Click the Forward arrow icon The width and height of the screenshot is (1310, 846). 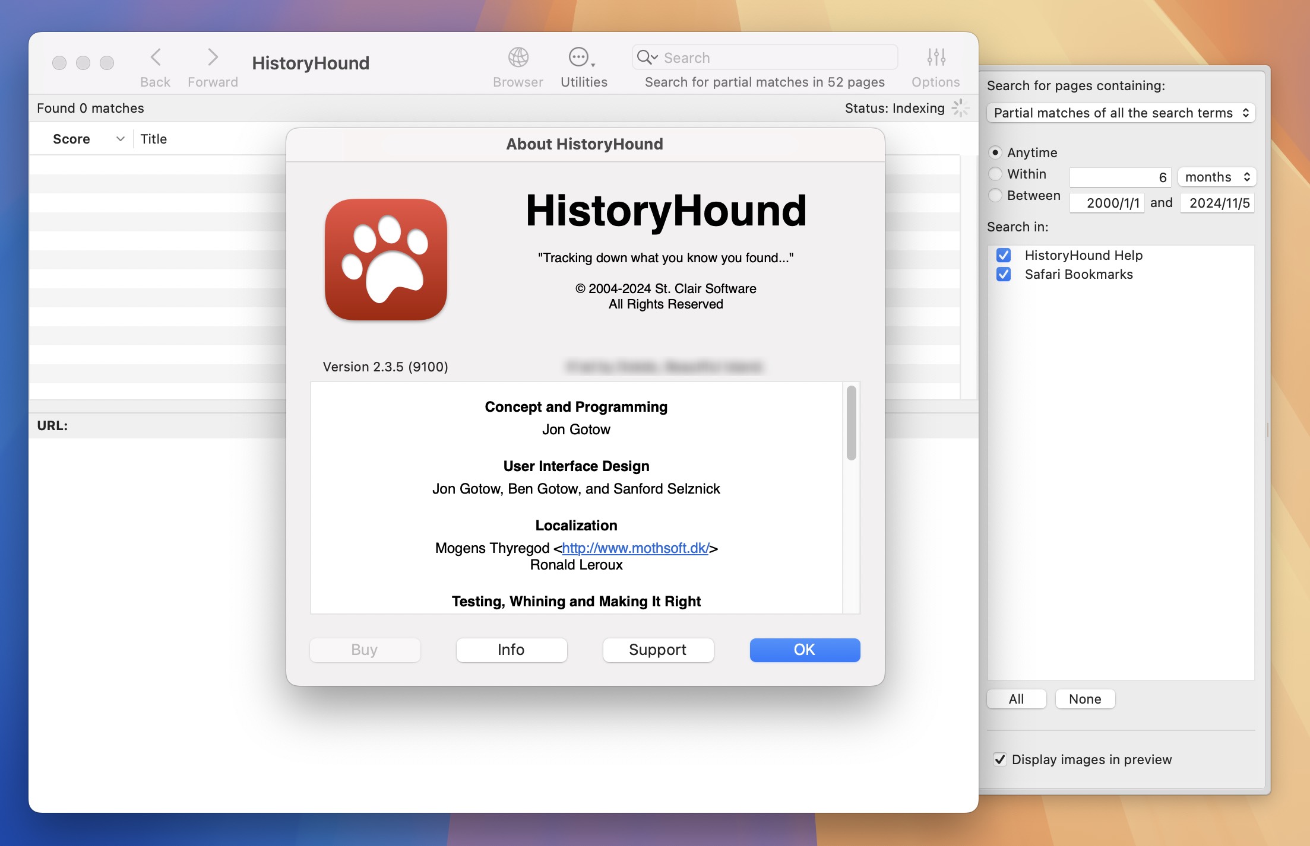tap(213, 58)
